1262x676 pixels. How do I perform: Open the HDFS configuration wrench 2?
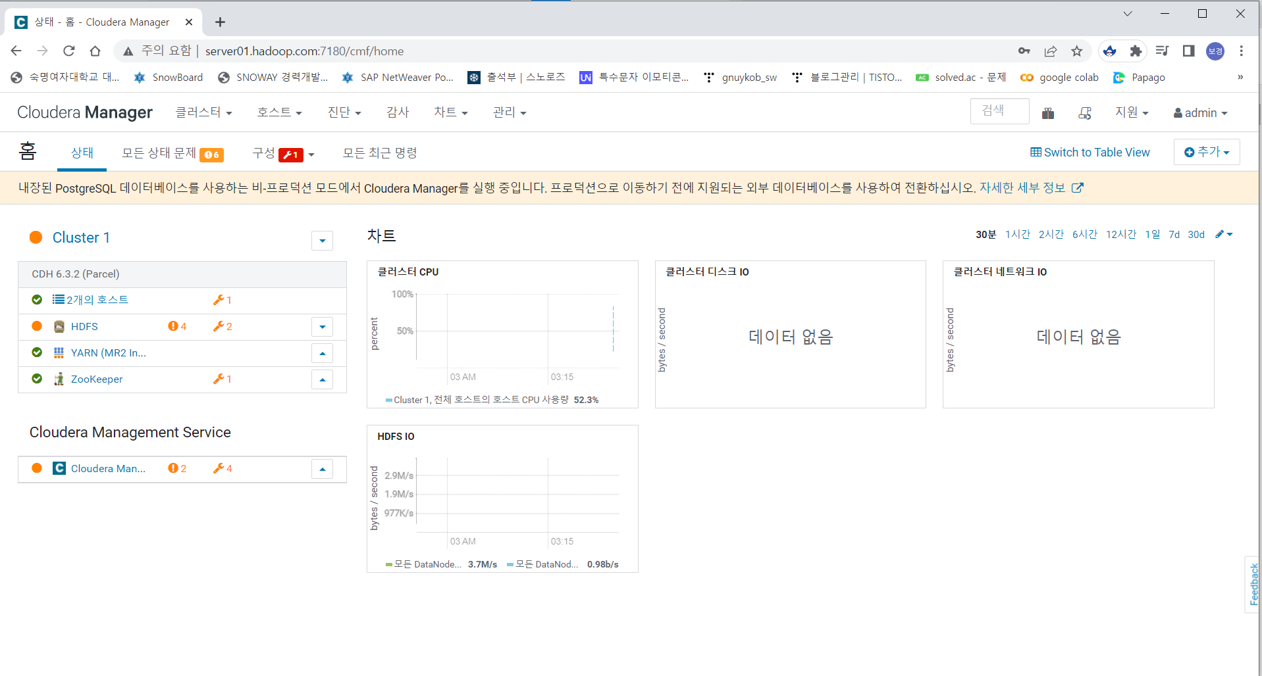[x=223, y=326]
